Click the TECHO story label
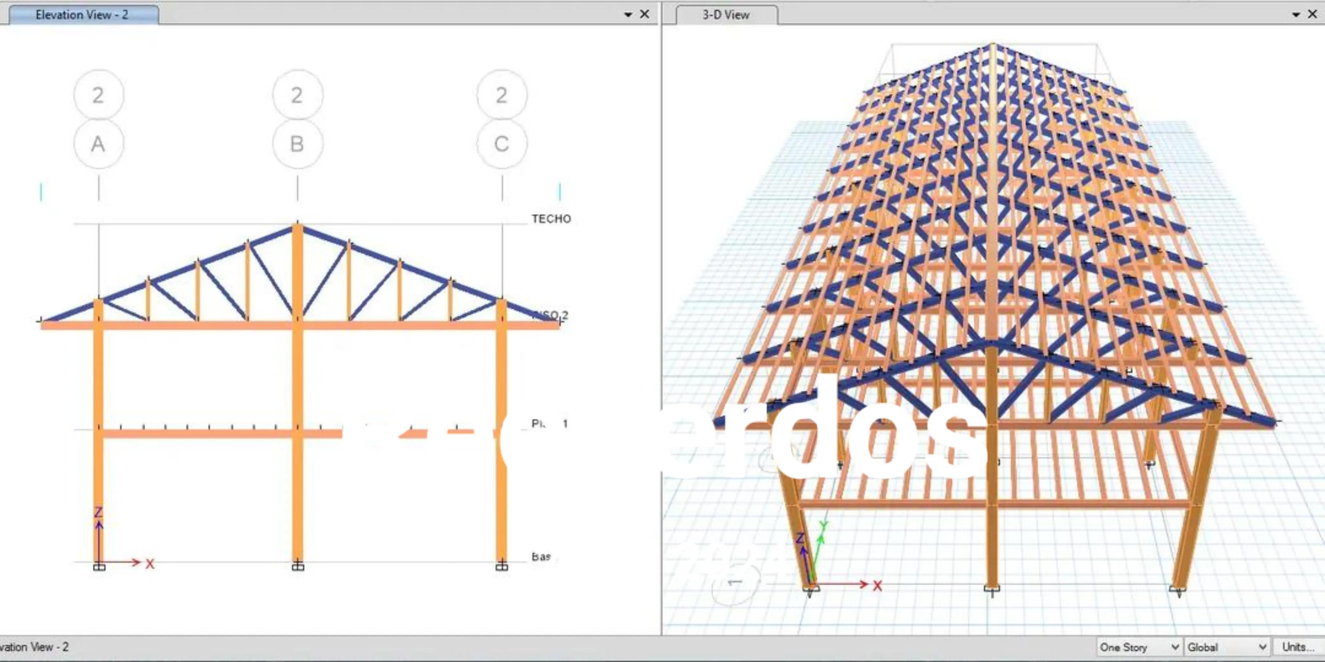Viewport: 1325px width, 662px height. tap(551, 219)
